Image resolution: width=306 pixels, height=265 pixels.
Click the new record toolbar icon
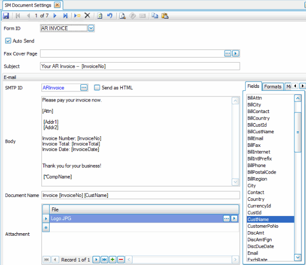(x=77, y=16)
